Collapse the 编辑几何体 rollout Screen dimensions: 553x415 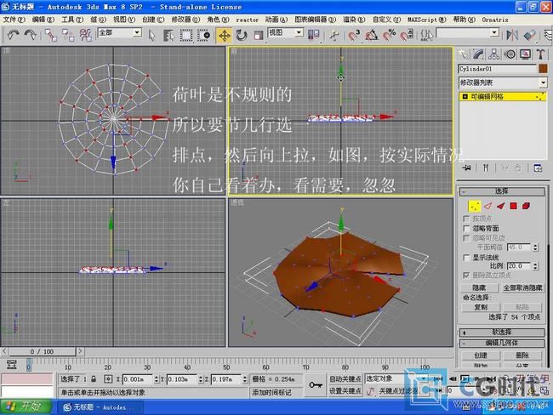[x=502, y=343]
